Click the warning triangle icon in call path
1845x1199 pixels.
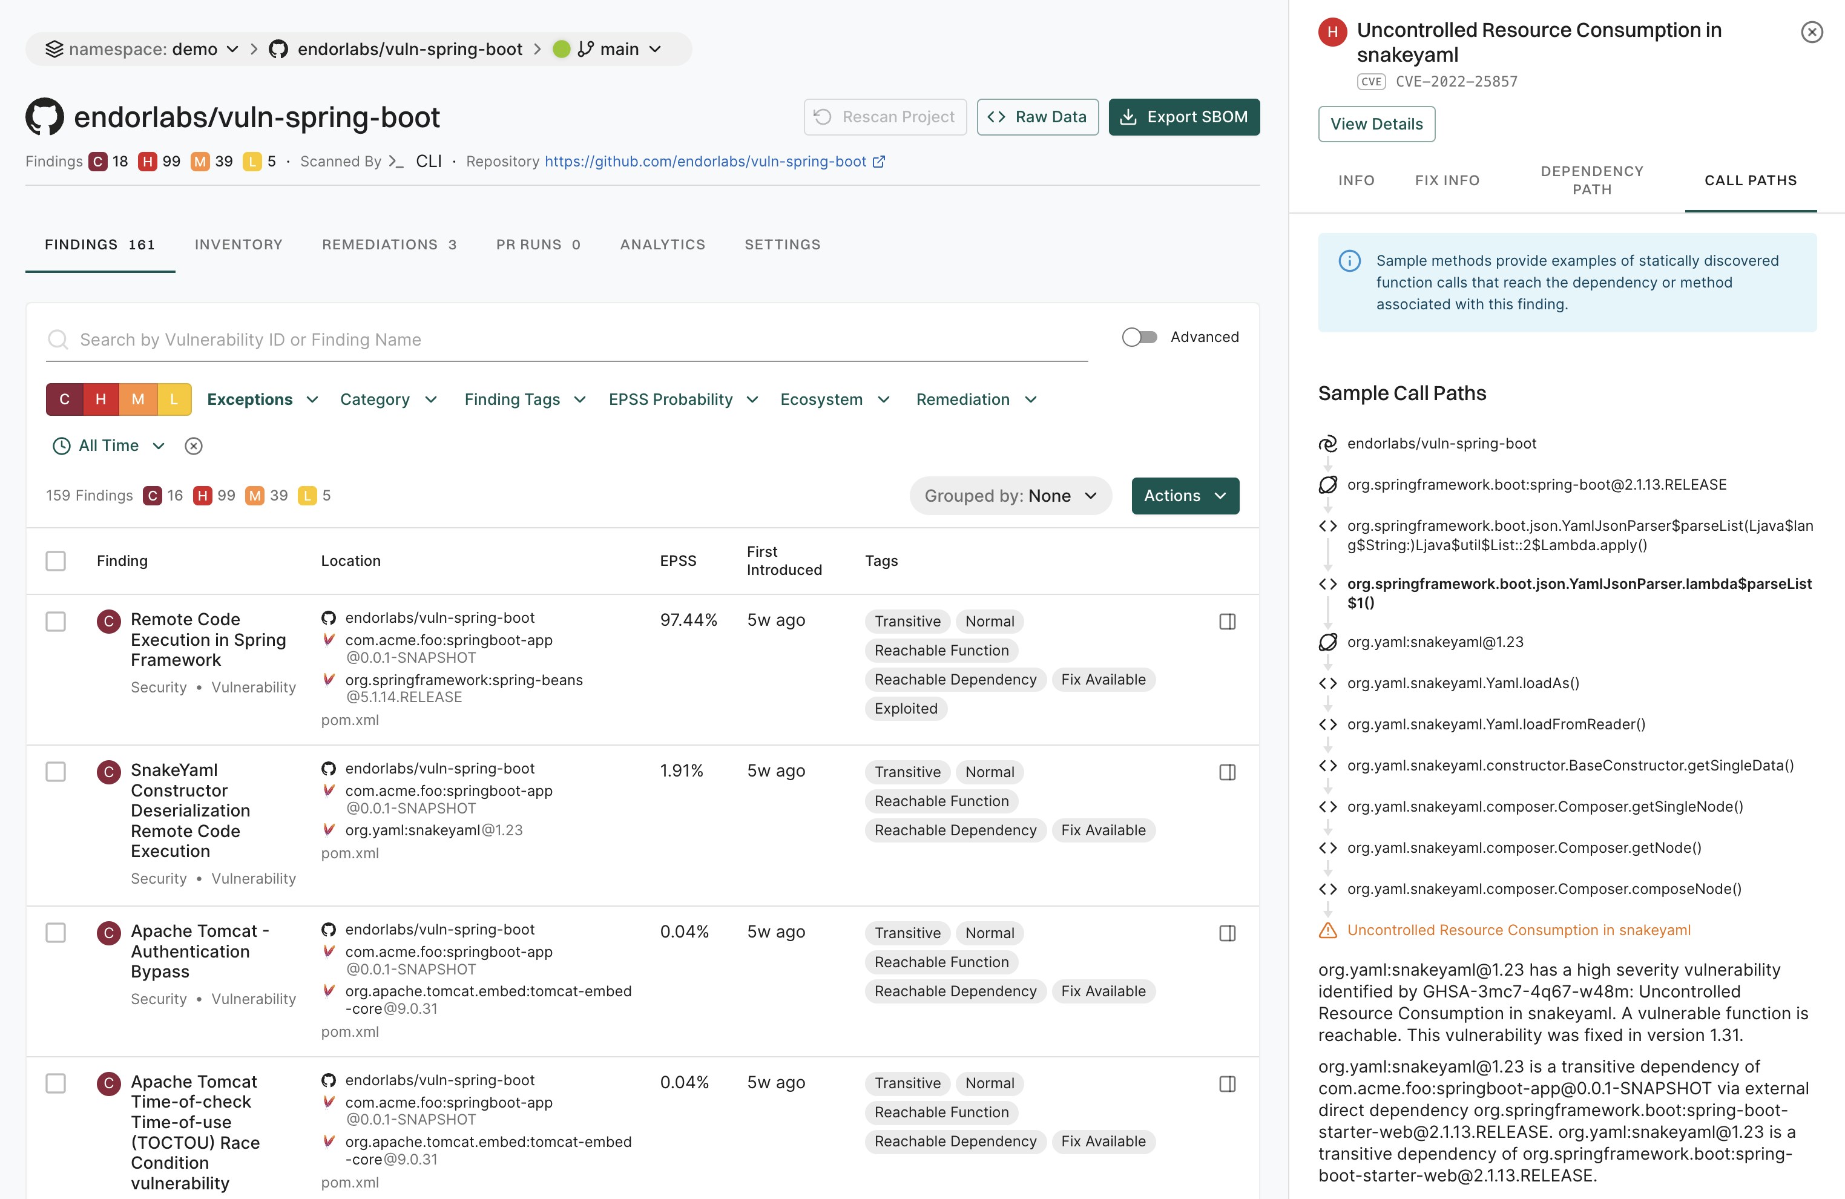coord(1327,930)
